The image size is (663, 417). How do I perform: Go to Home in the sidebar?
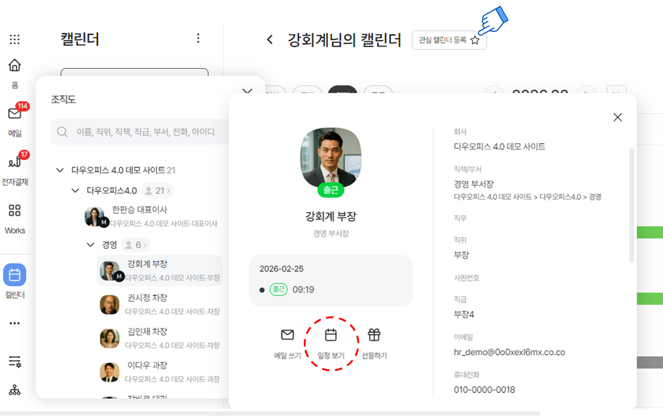click(14, 65)
